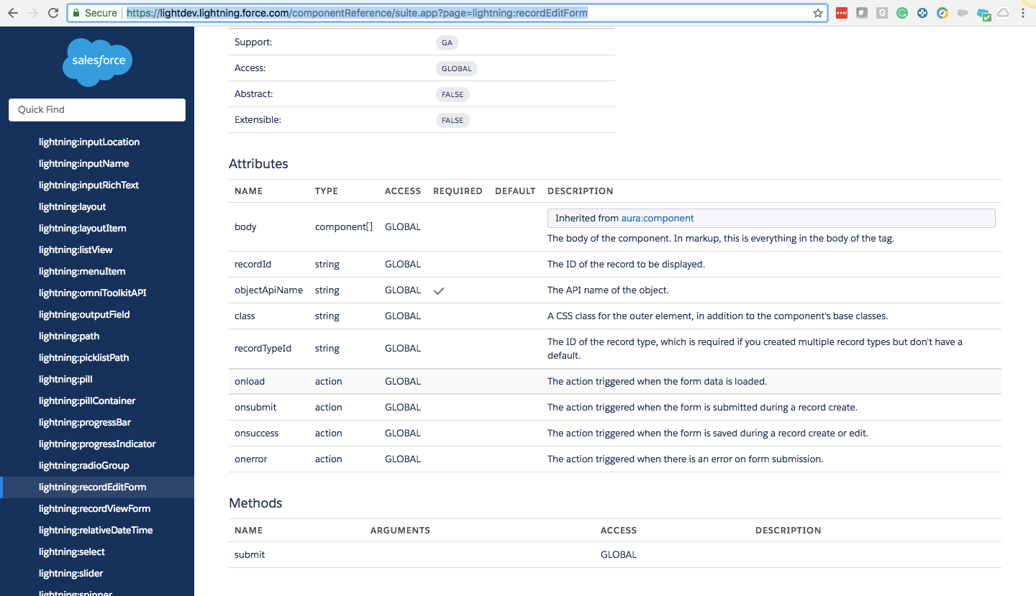
Task: Click the recordTypeId attribute name
Action: 263,349
